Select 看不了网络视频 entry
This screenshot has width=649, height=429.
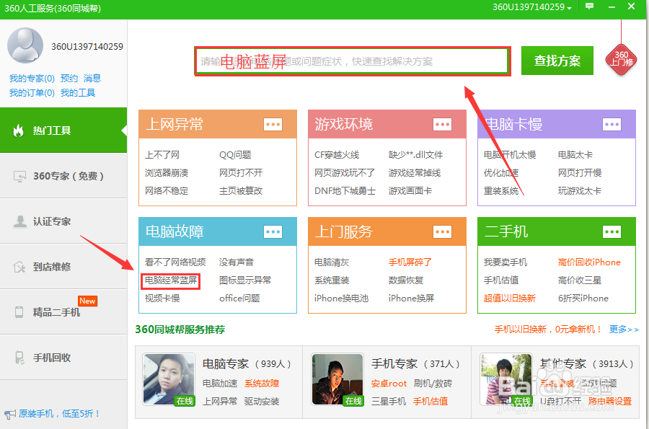[x=175, y=262]
